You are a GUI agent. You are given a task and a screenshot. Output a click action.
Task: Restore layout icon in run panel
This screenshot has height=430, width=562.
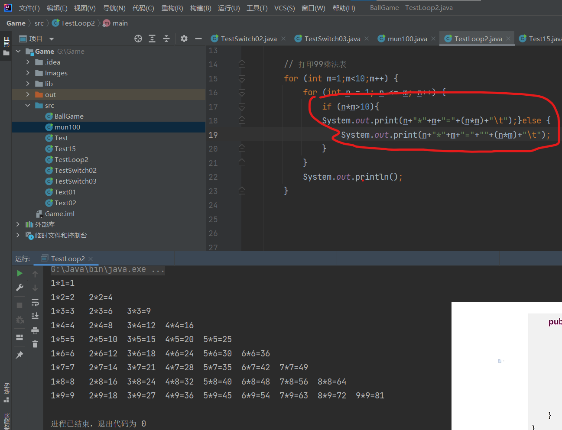(19, 337)
